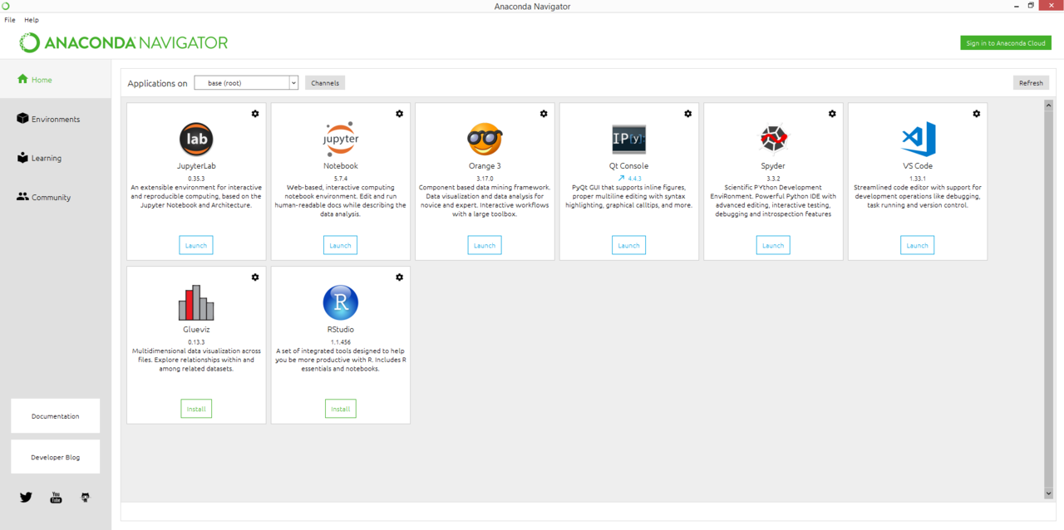Sign in to Anaconda Cloud
The image size is (1064, 530).
[1006, 42]
